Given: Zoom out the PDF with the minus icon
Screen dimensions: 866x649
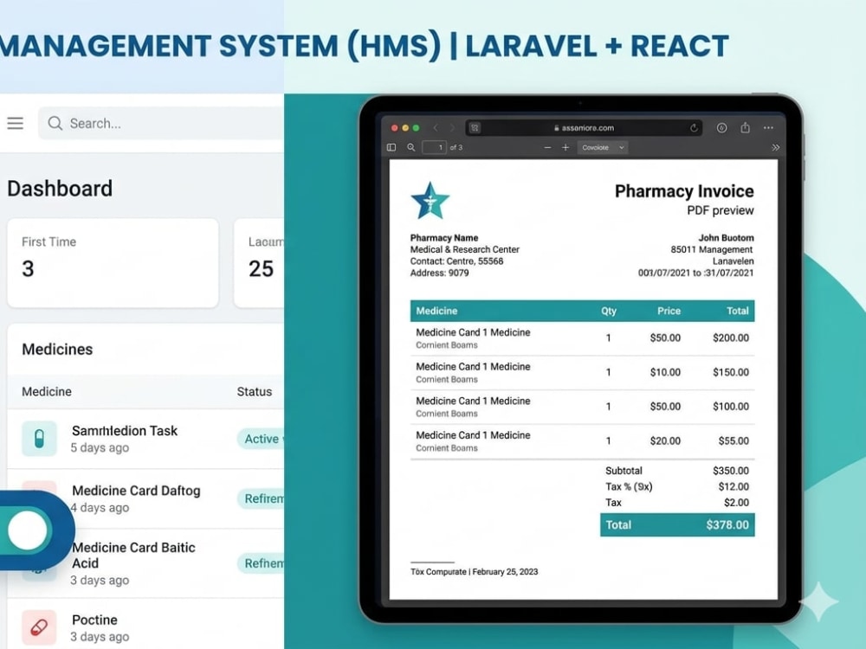Looking at the screenshot, I should [547, 147].
